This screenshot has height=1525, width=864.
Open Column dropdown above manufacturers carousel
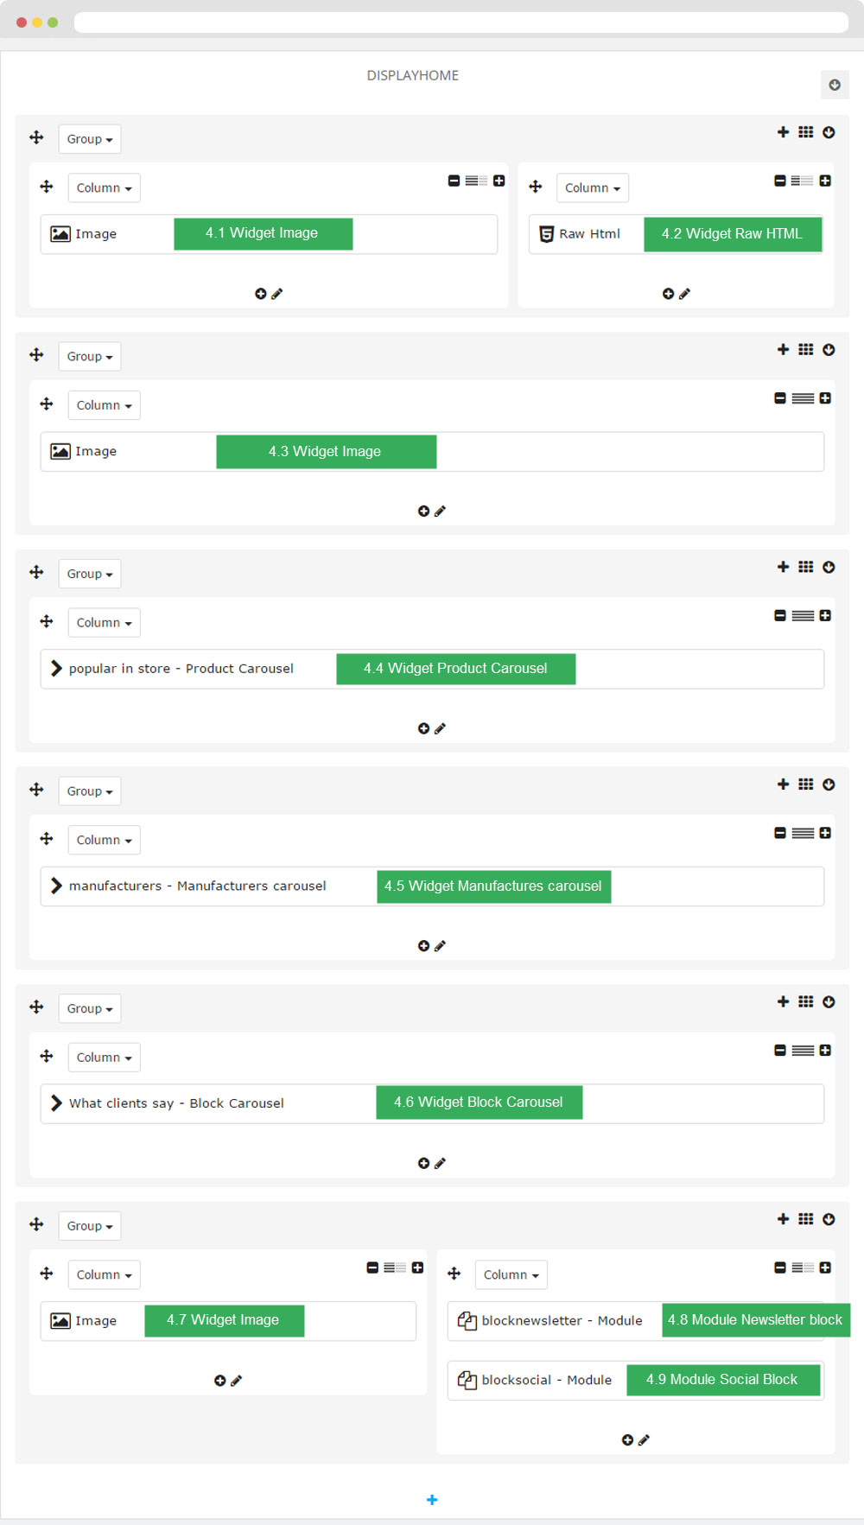point(104,840)
